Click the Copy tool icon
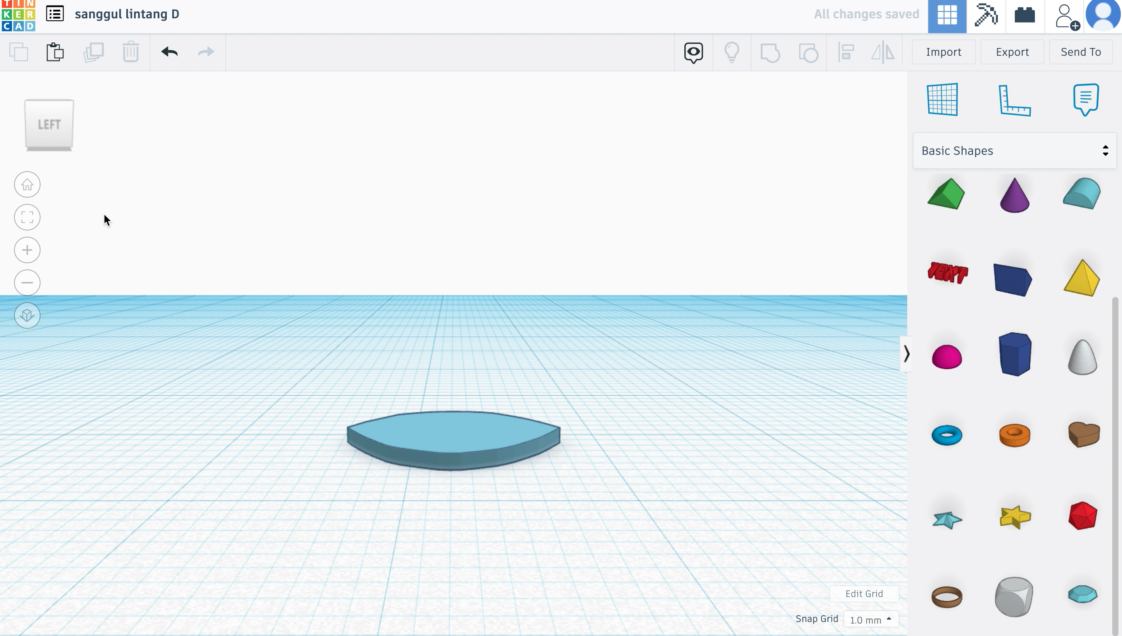Image resolution: width=1122 pixels, height=636 pixels. click(x=19, y=52)
